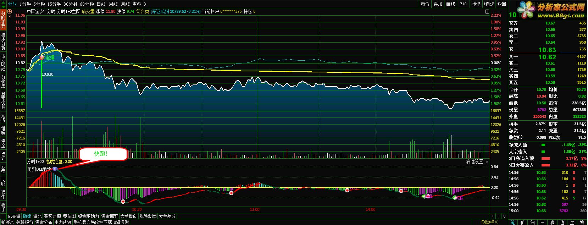Viewport: 588px width, 225px height.
Task: Click red cross marker near 10:30
Action: (123, 202)
